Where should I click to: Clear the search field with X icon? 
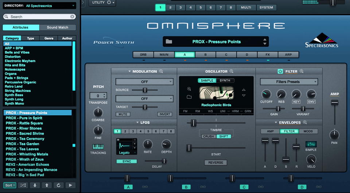click(x=72, y=17)
